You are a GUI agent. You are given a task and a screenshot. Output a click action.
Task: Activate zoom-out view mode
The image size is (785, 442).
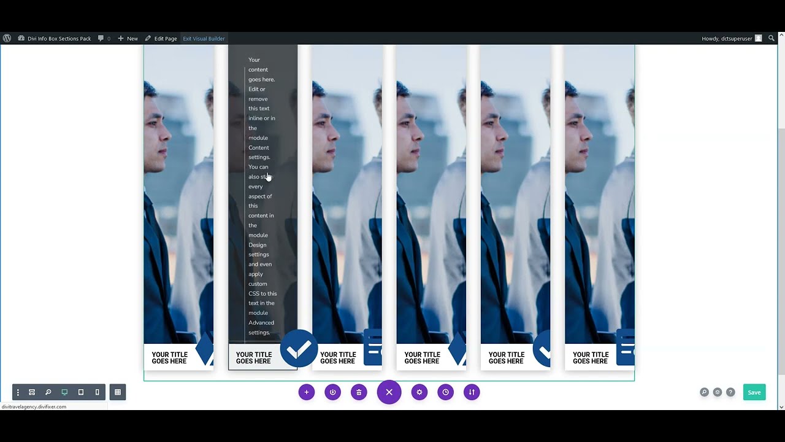click(48, 392)
